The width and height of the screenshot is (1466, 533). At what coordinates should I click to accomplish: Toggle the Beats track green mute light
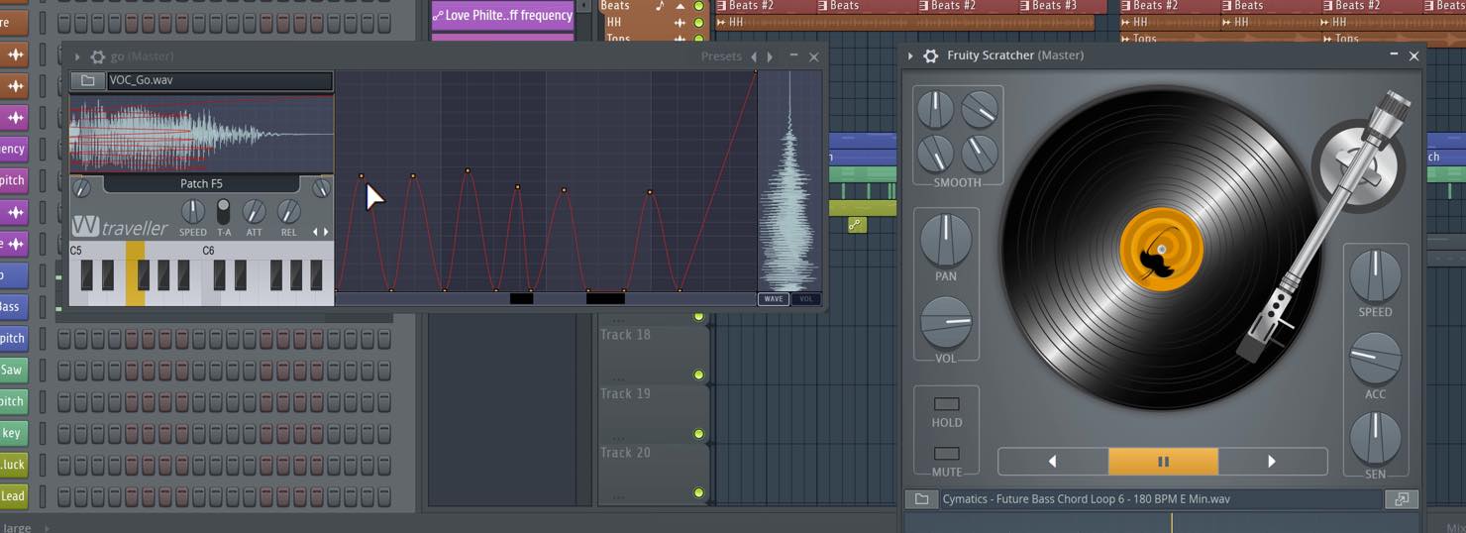point(698,6)
